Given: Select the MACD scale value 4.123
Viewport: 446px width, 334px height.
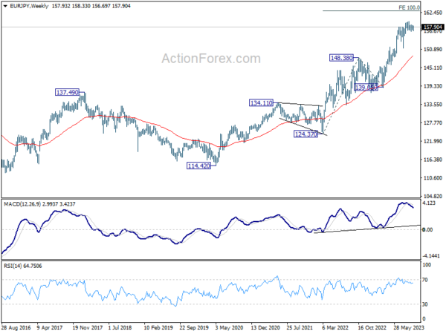Looking at the screenshot, I should click(429, 203).
